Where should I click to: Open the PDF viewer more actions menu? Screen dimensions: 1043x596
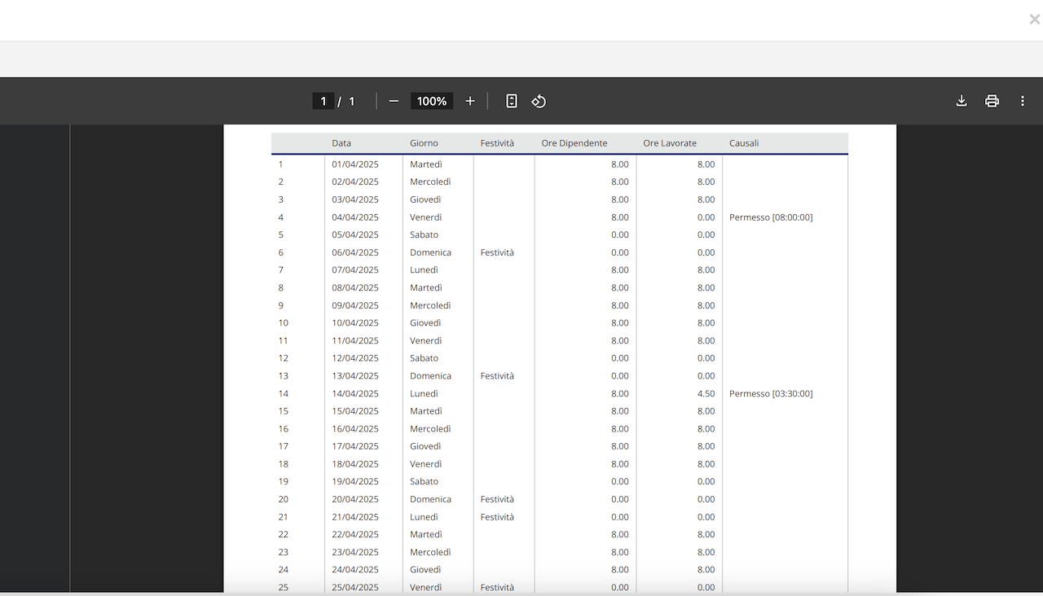(x=1023, y=101)
